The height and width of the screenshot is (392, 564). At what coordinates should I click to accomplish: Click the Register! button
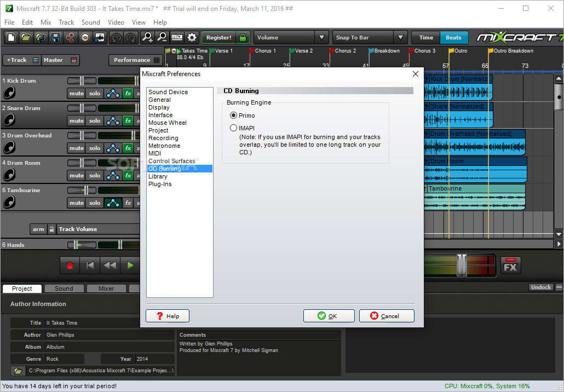tap(218, 37)
